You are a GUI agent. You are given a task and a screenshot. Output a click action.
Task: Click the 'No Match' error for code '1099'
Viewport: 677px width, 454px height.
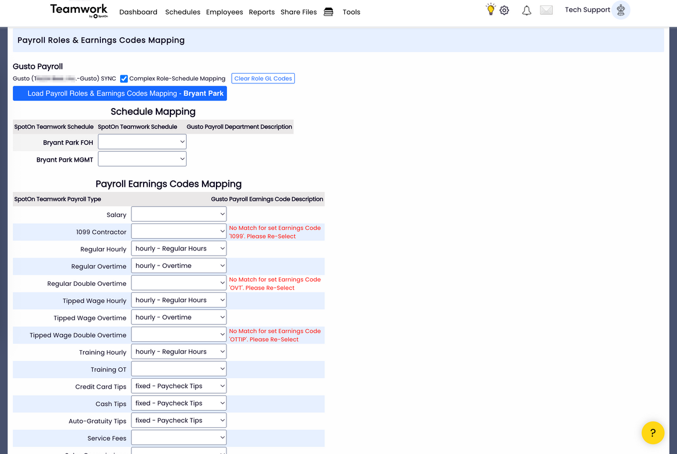pyautogui.click(x=275, y=232)
